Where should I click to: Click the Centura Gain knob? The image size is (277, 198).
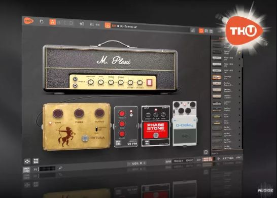58,114
